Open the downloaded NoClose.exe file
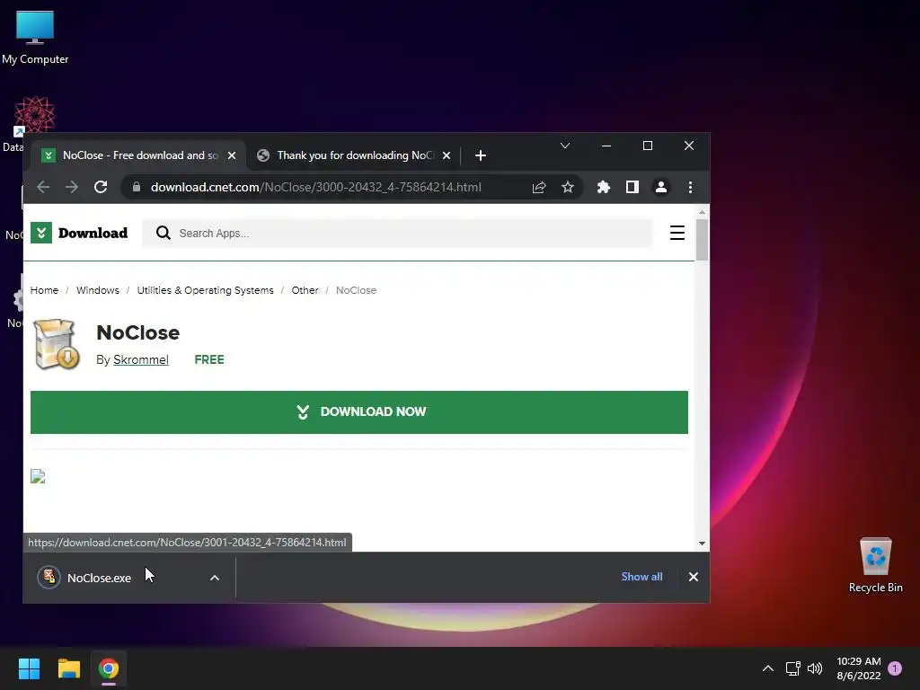920x690 pixels. 99,578
